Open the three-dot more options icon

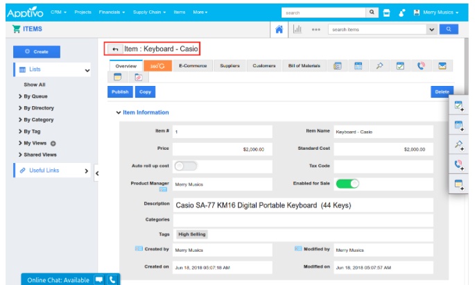pos(316,29)
